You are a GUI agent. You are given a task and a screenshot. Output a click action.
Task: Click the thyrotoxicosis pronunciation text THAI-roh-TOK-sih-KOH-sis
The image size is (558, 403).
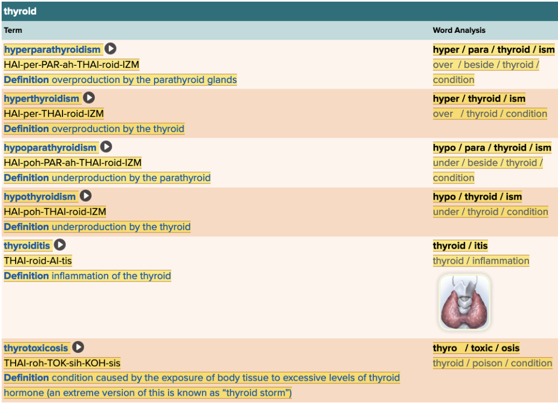(62, 363)
